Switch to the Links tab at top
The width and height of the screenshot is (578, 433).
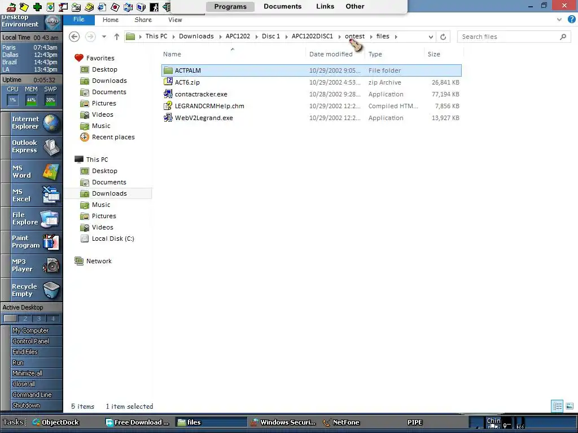click(x=325, y=6)
